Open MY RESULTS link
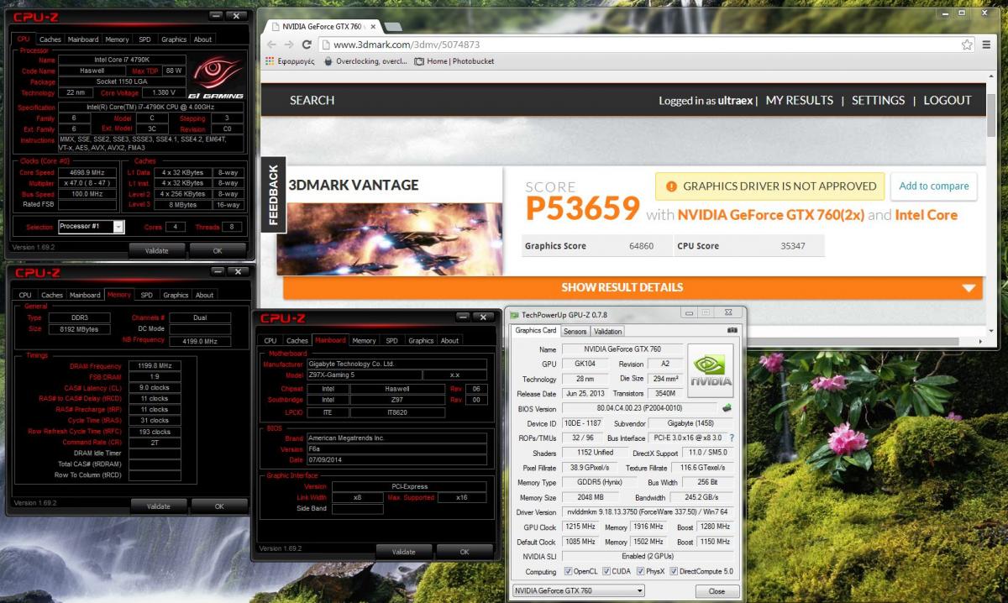Screen dimensions: 1008x603 [800, 100]
